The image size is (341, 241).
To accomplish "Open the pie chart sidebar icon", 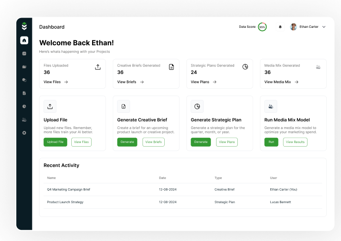I will (x=24, y=106).
